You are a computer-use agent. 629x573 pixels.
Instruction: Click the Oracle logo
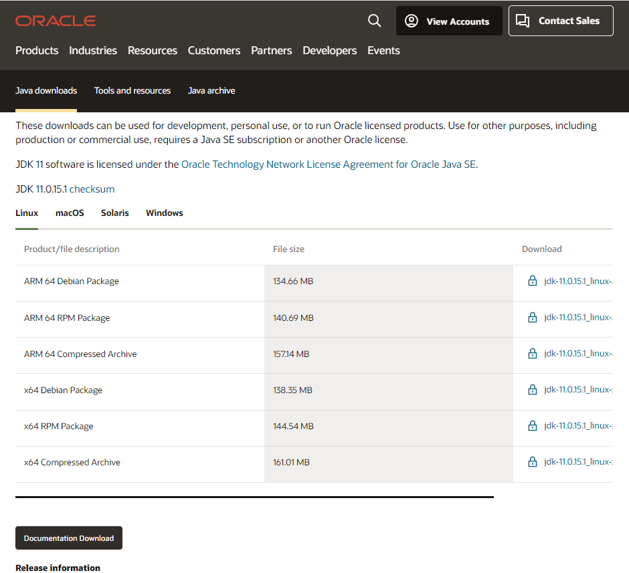click(x=56, y=21)
